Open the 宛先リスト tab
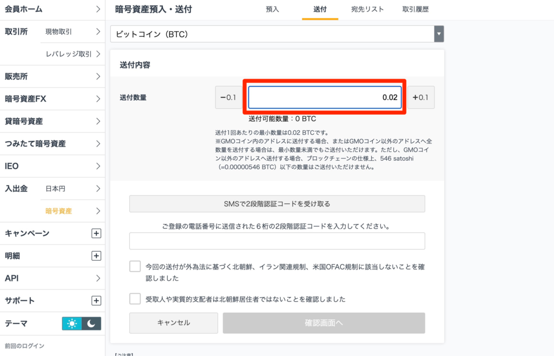This screenshot has width=554, height=356. pos(368,9)
